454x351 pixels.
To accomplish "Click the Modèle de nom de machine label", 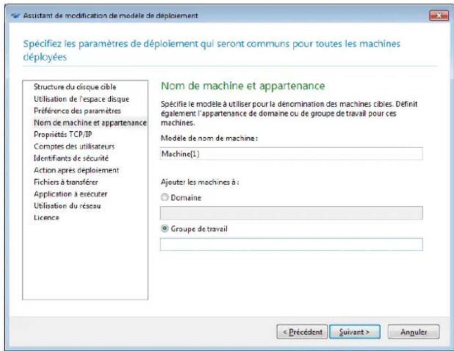I will (x=209, y=138).
